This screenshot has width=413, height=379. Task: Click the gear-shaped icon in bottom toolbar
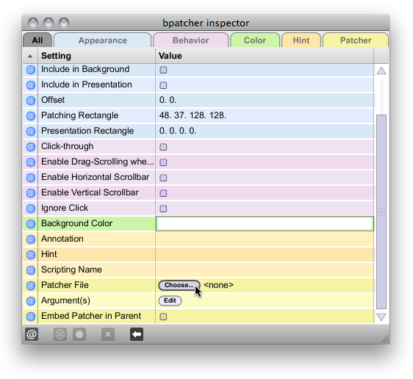(x=79, y=334)
